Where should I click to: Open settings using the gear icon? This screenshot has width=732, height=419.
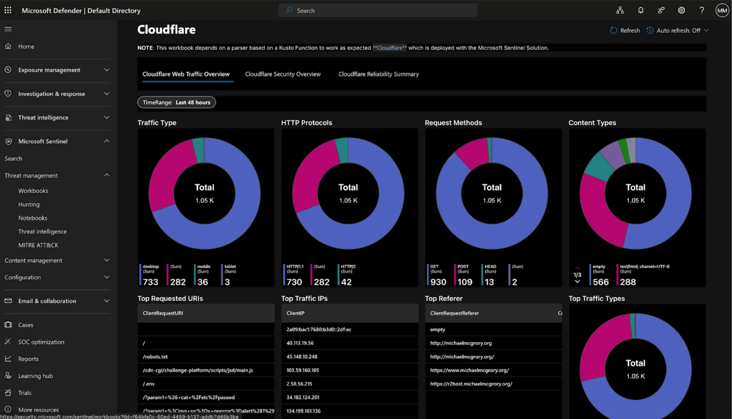click(x=681, y=10)
